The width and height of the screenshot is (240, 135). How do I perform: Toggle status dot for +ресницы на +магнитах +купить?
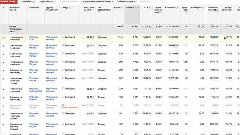(3, 114)
